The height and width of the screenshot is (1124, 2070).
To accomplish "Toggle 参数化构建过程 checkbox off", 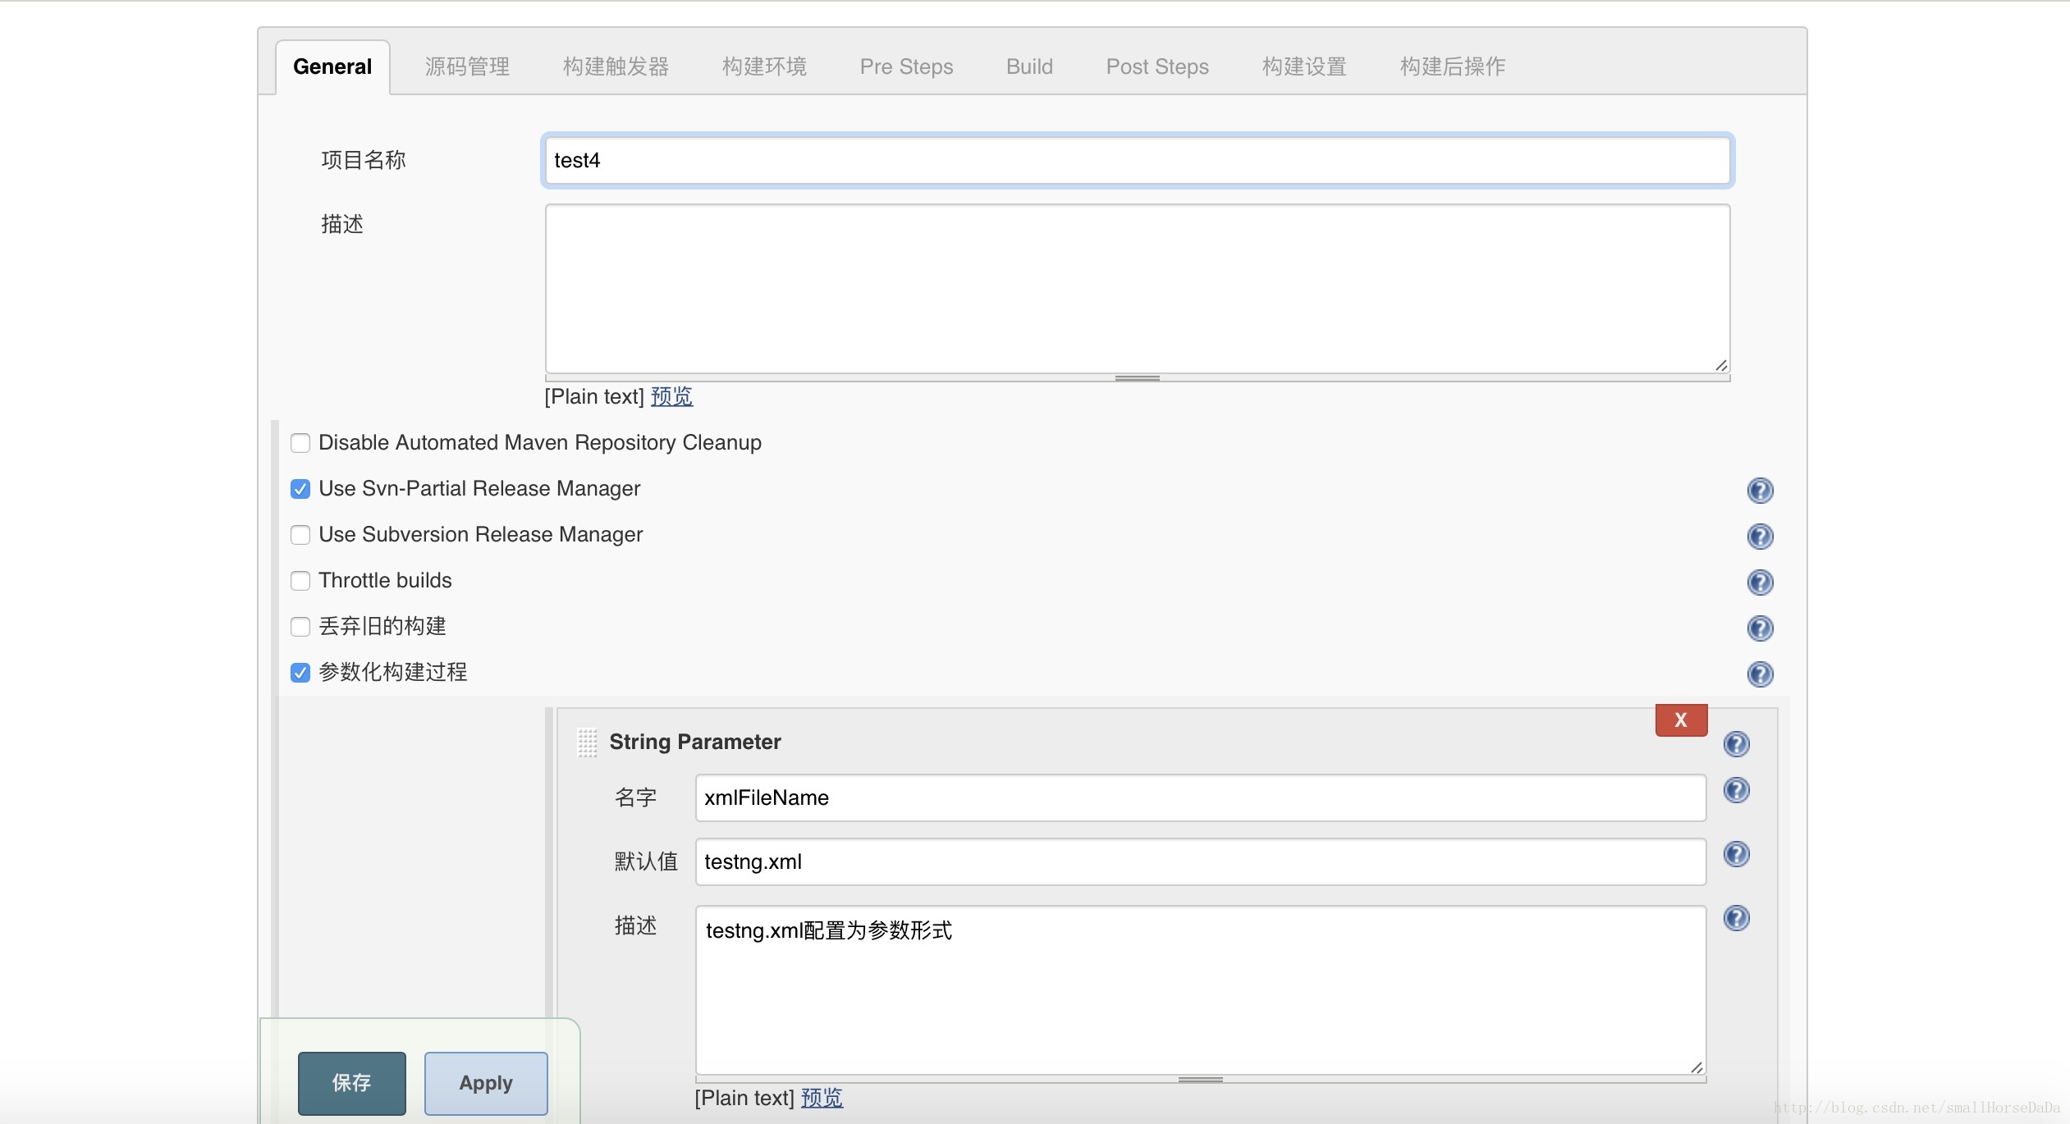I will click(x=300, y=671).
